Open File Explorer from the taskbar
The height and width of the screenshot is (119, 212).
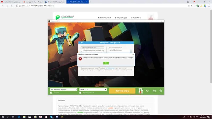tap(24, 117)
